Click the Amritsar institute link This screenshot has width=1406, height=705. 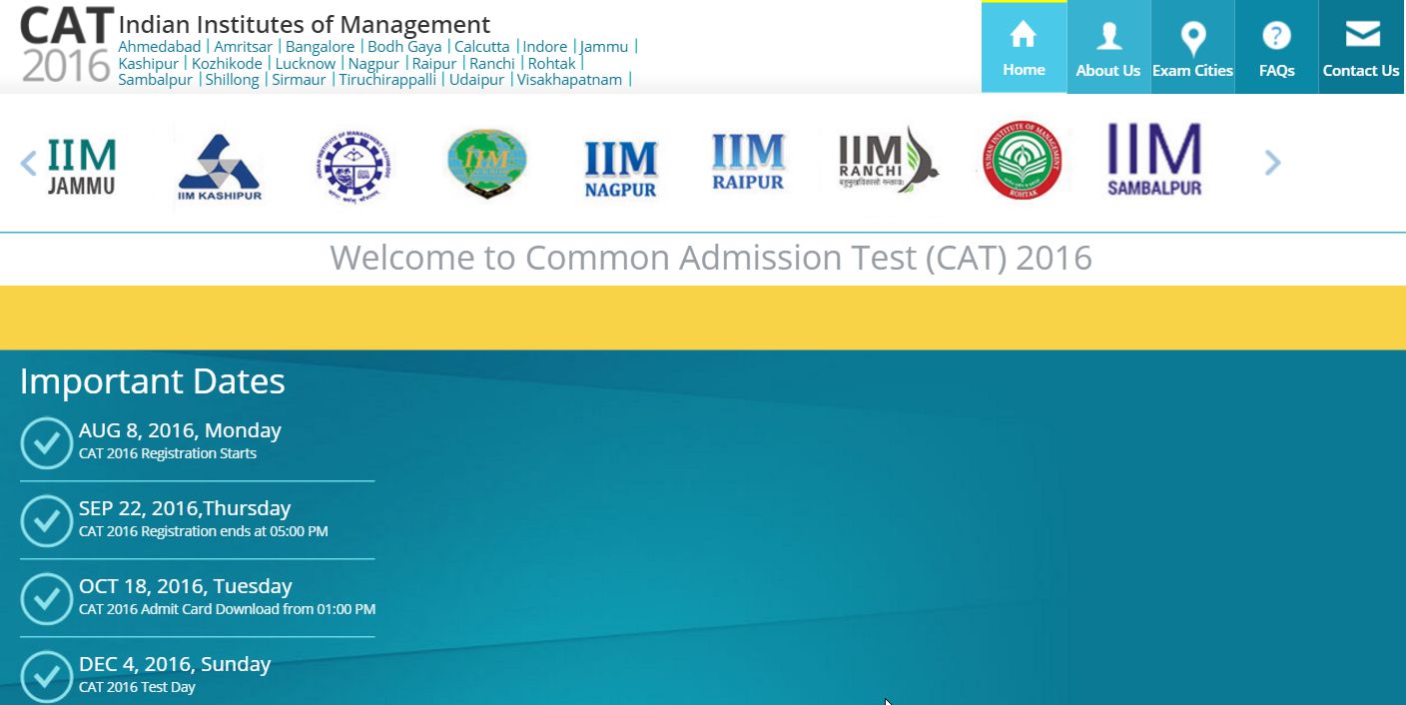tap(243, 47)
